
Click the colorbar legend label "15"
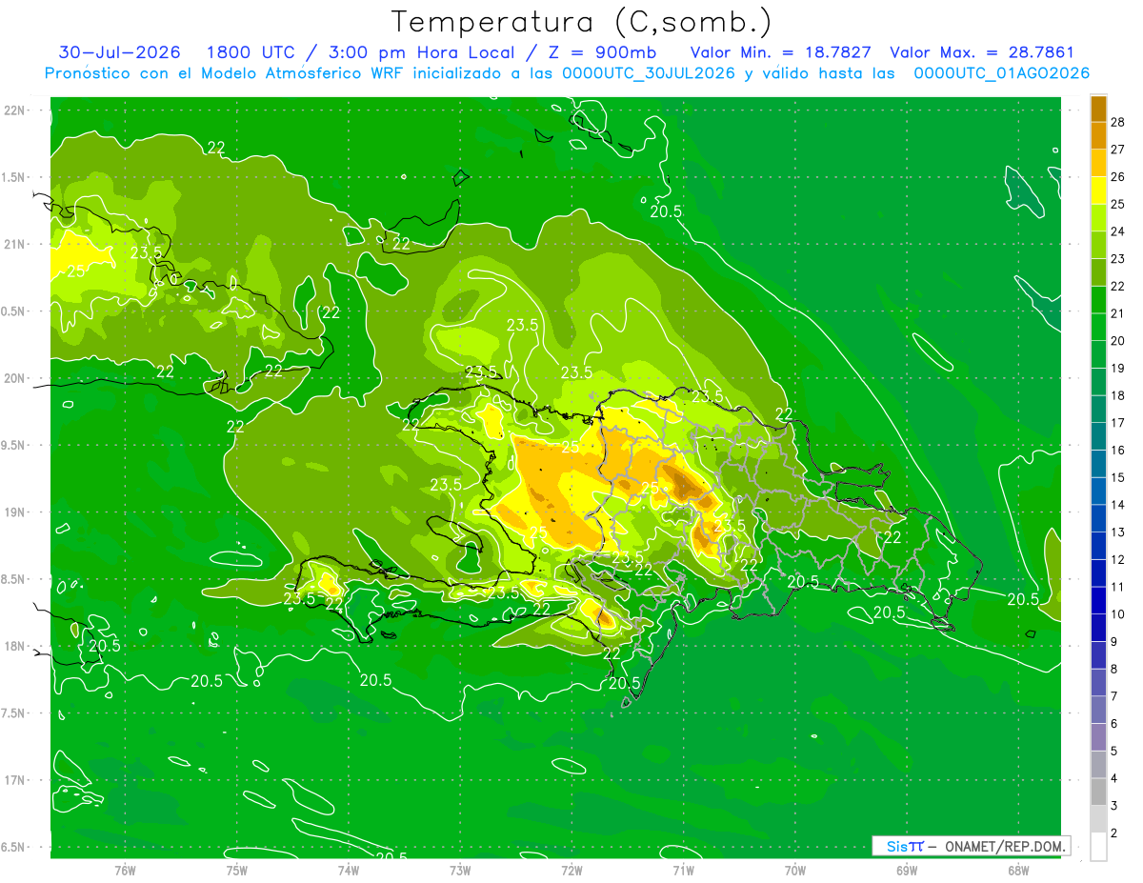pyautogui.click(x=1118, y=477)
